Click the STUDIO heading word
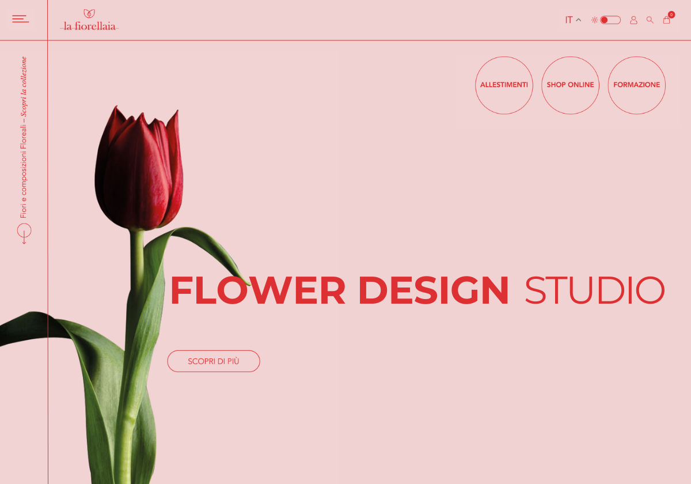The width and height of the screenshot is (691, 484). [x=595, y=290]
